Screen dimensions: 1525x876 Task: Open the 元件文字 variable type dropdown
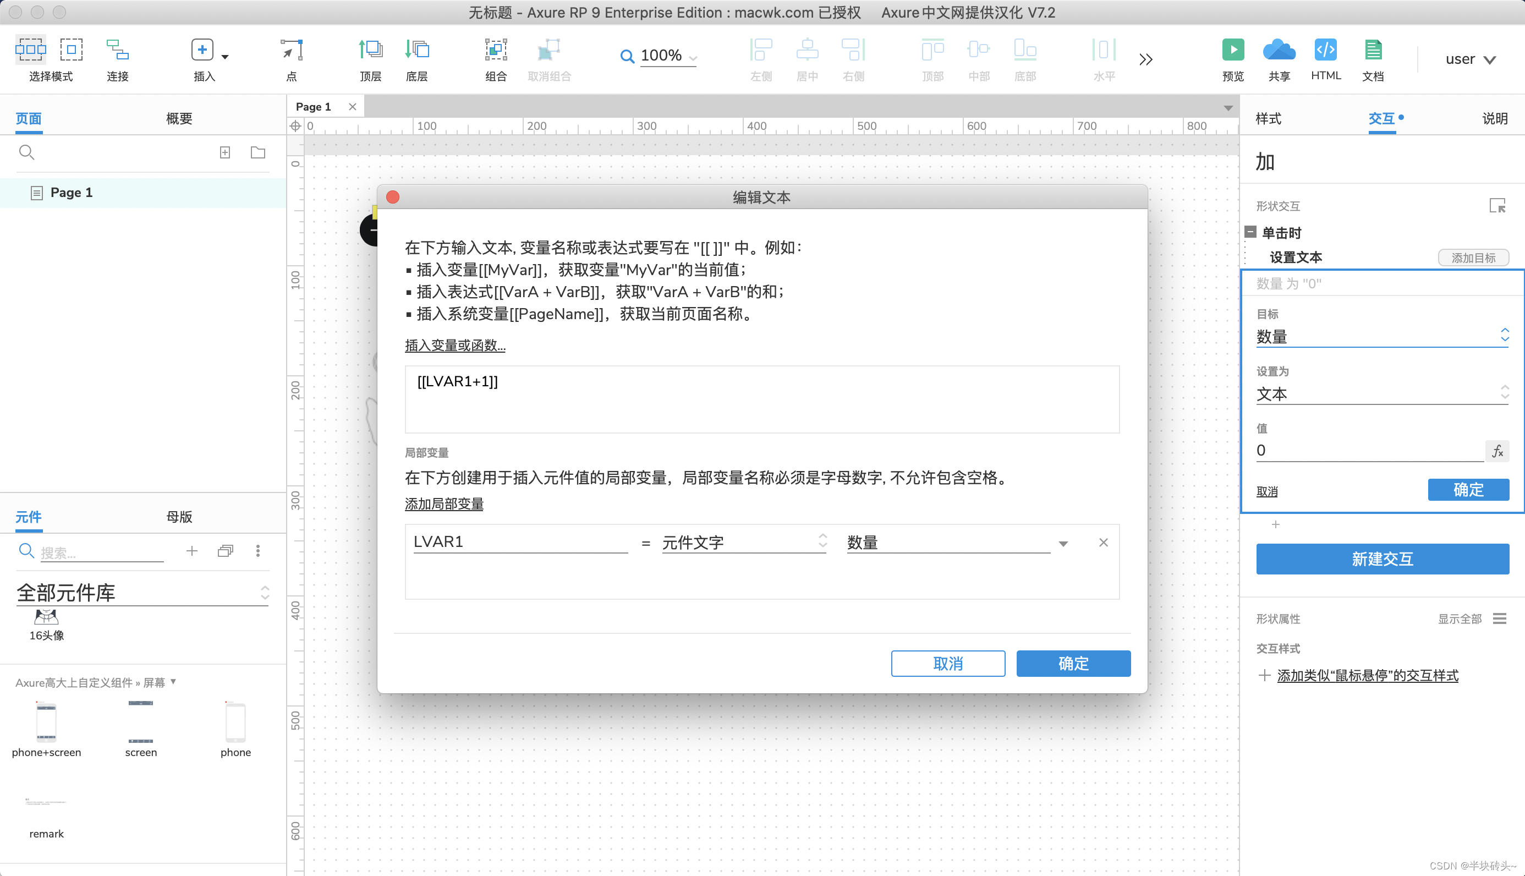coord(743,543)
